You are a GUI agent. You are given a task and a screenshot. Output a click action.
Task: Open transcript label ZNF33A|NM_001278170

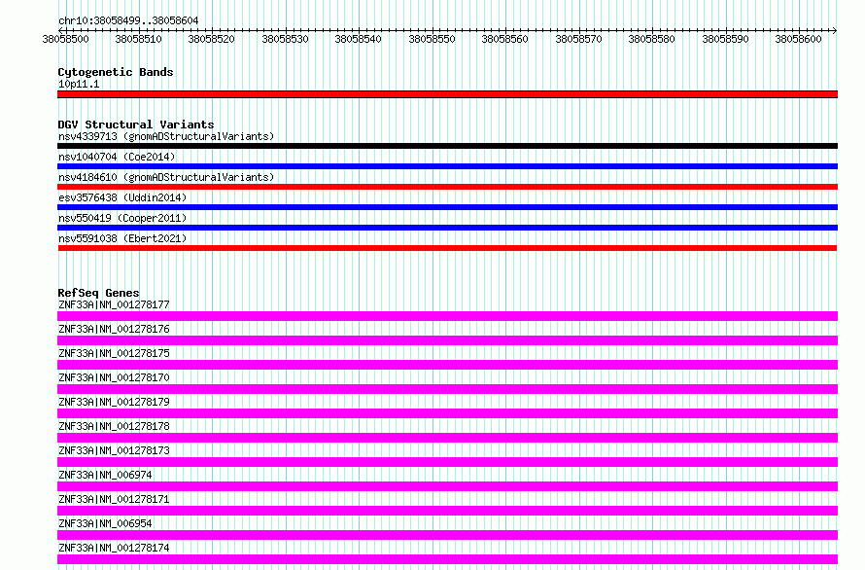[114, 377]
